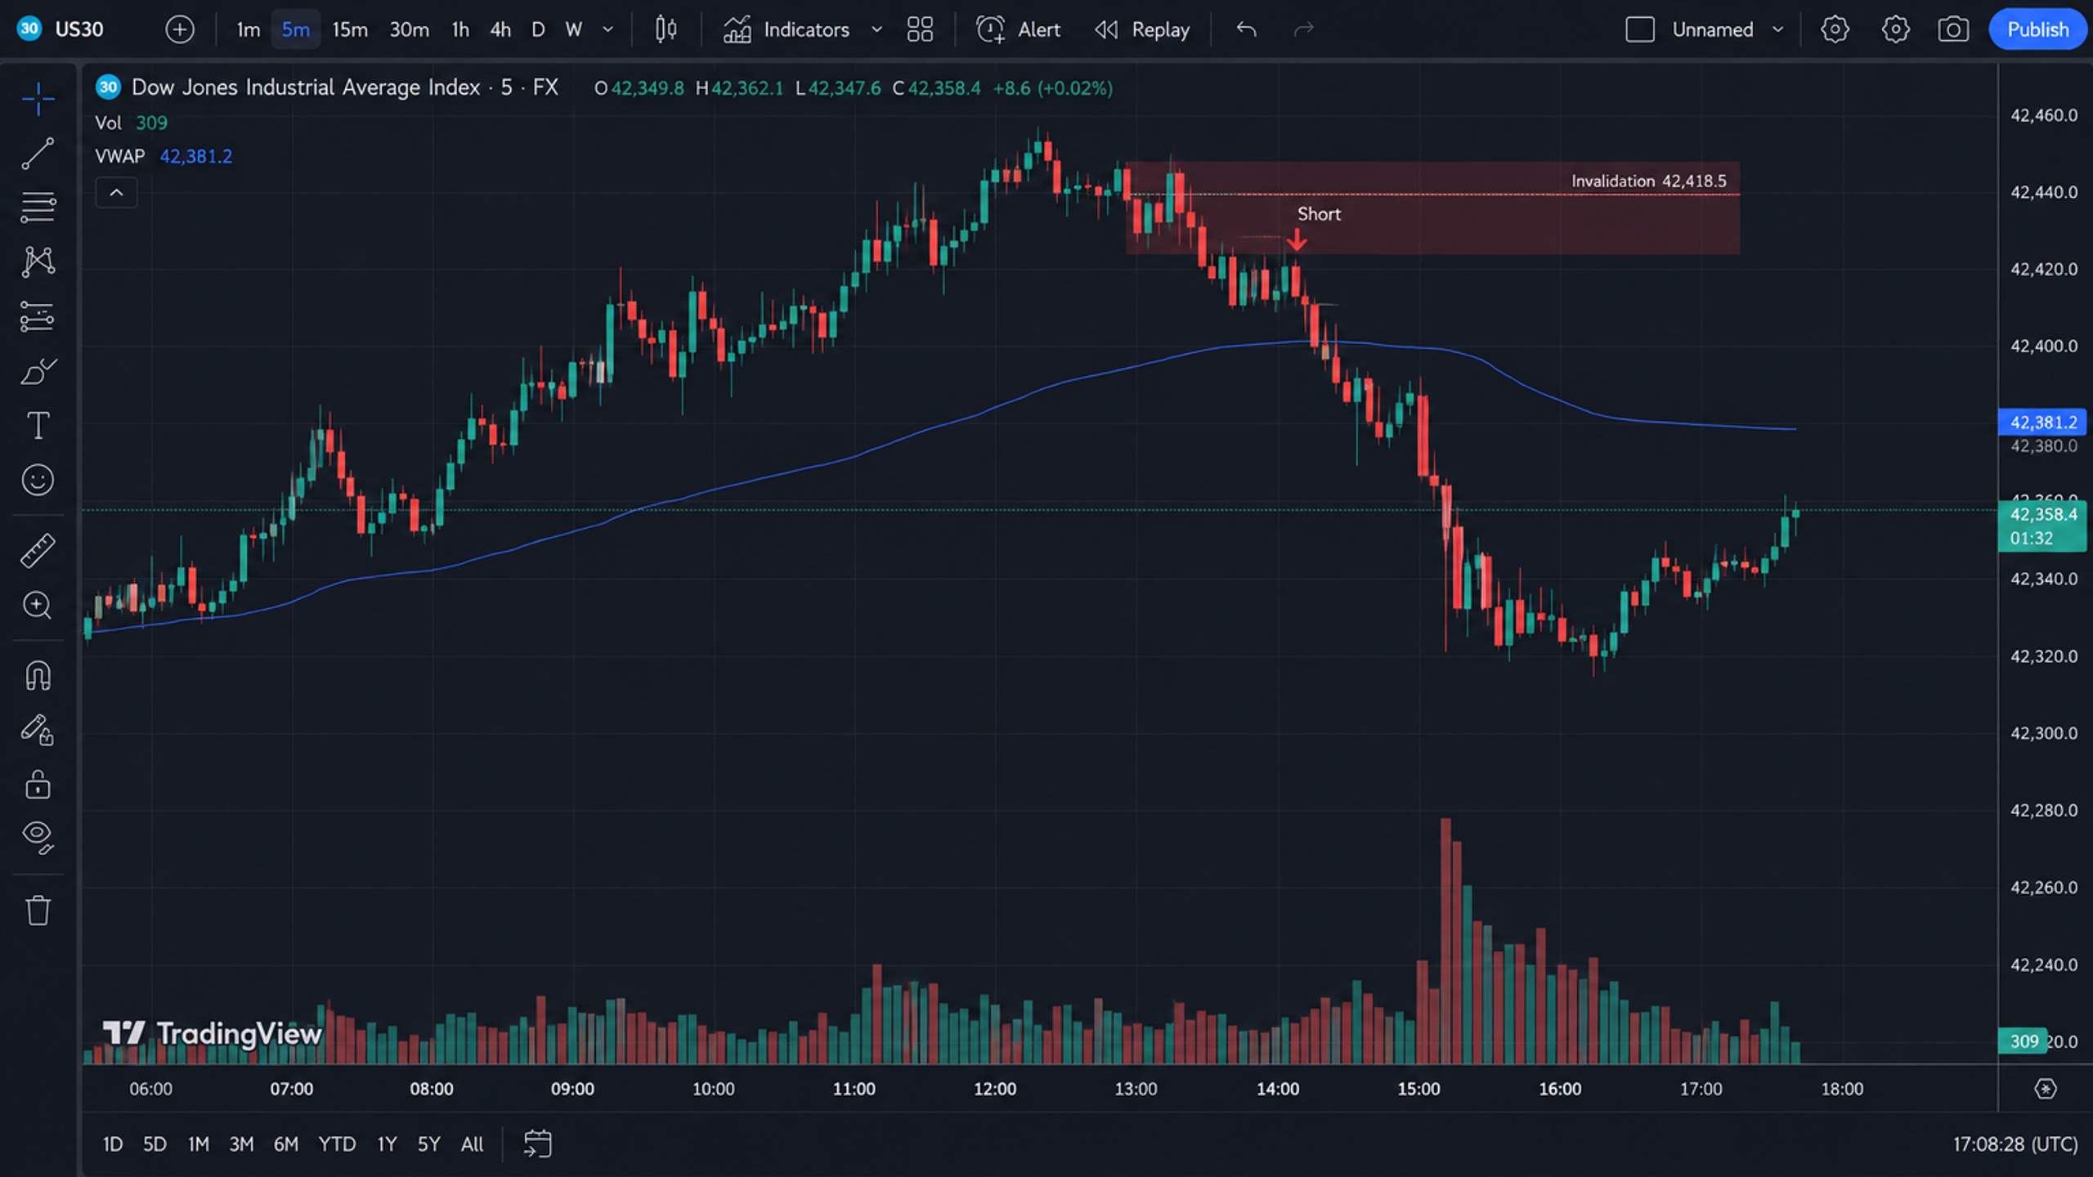Undo the last chart action
Viewport: 2093px width, 1177px height.
pos(1246,29)
